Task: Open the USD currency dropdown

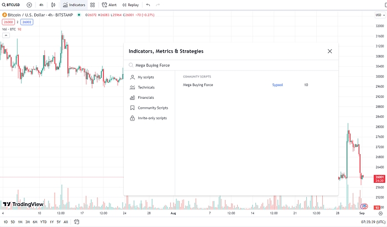Action: pyautogui.click(x=378, y=15)
